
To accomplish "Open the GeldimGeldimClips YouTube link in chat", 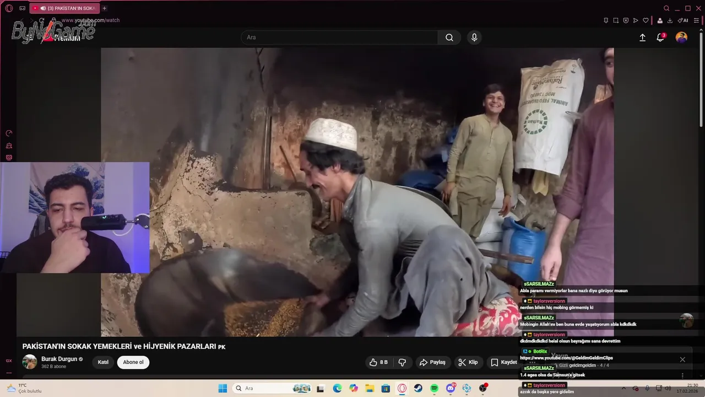I will (566, 358).
